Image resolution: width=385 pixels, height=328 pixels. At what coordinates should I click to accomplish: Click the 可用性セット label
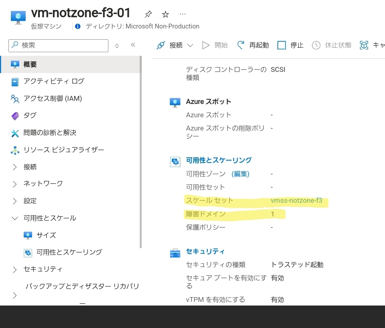206,187
